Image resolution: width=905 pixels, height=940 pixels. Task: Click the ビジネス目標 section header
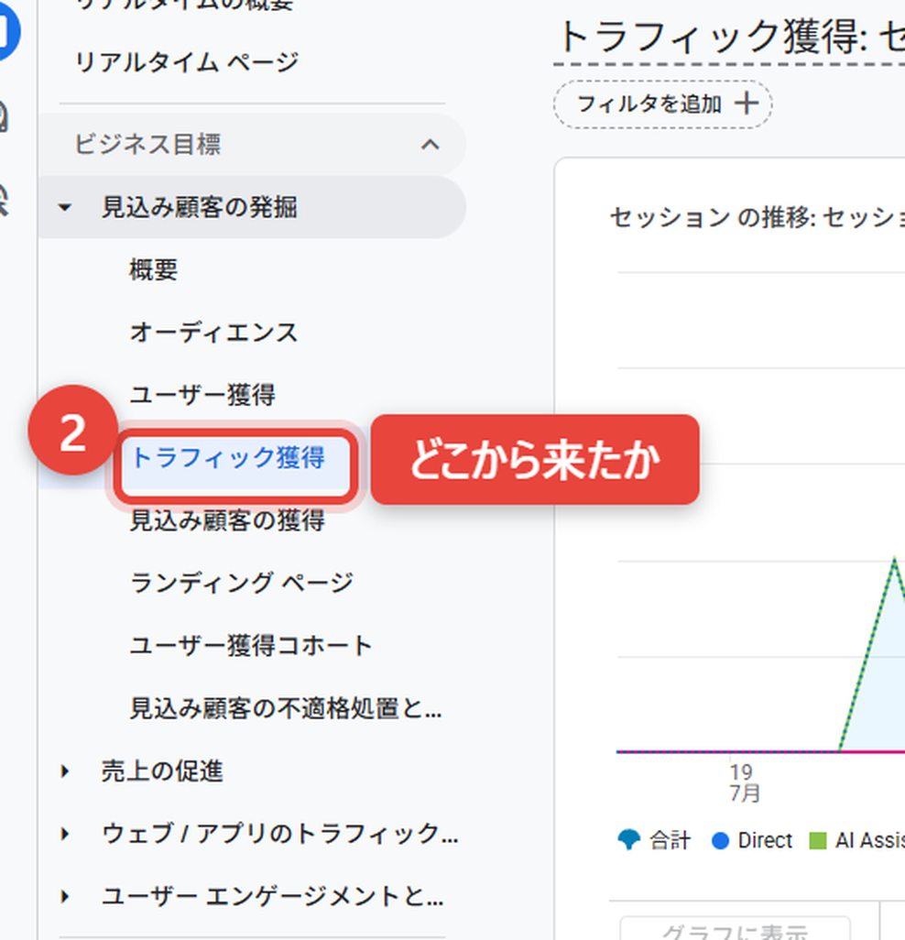tap(252, 145)
